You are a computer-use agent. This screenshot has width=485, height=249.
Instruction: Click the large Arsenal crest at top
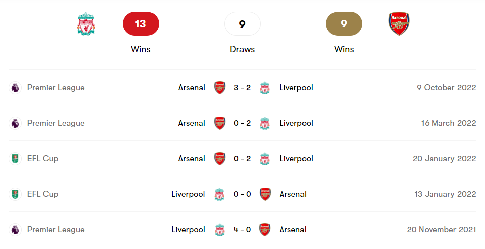coord(399,24)
